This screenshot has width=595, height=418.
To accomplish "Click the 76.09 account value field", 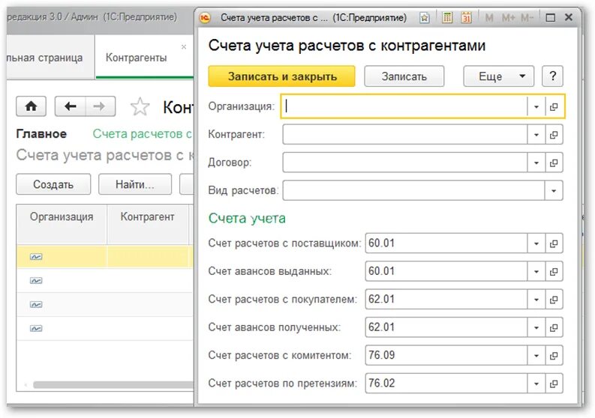I will 446,356.
